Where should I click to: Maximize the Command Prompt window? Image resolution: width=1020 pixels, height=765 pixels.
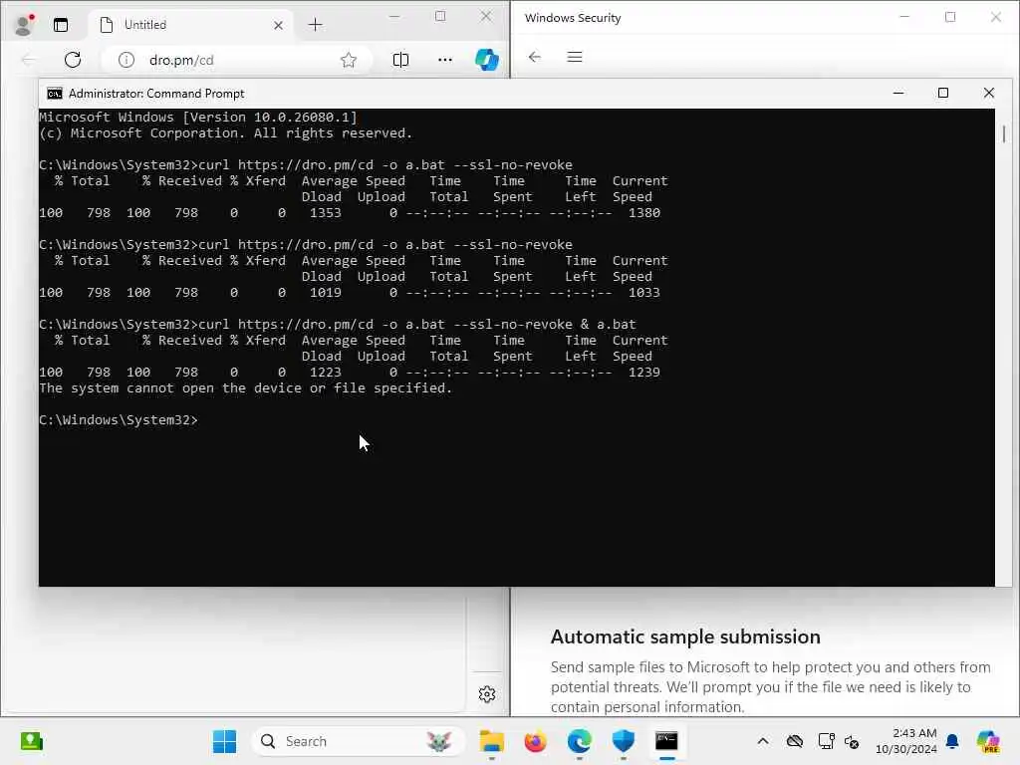coord(943,93)
